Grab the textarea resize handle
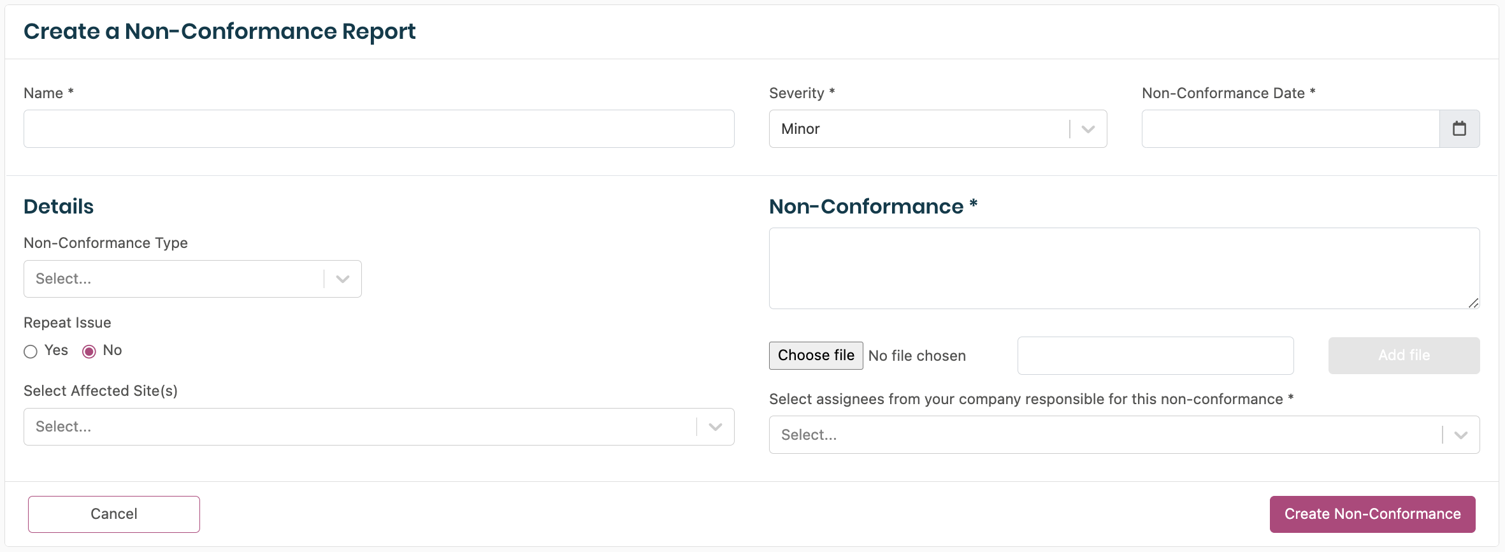 tap(1473, 303)
